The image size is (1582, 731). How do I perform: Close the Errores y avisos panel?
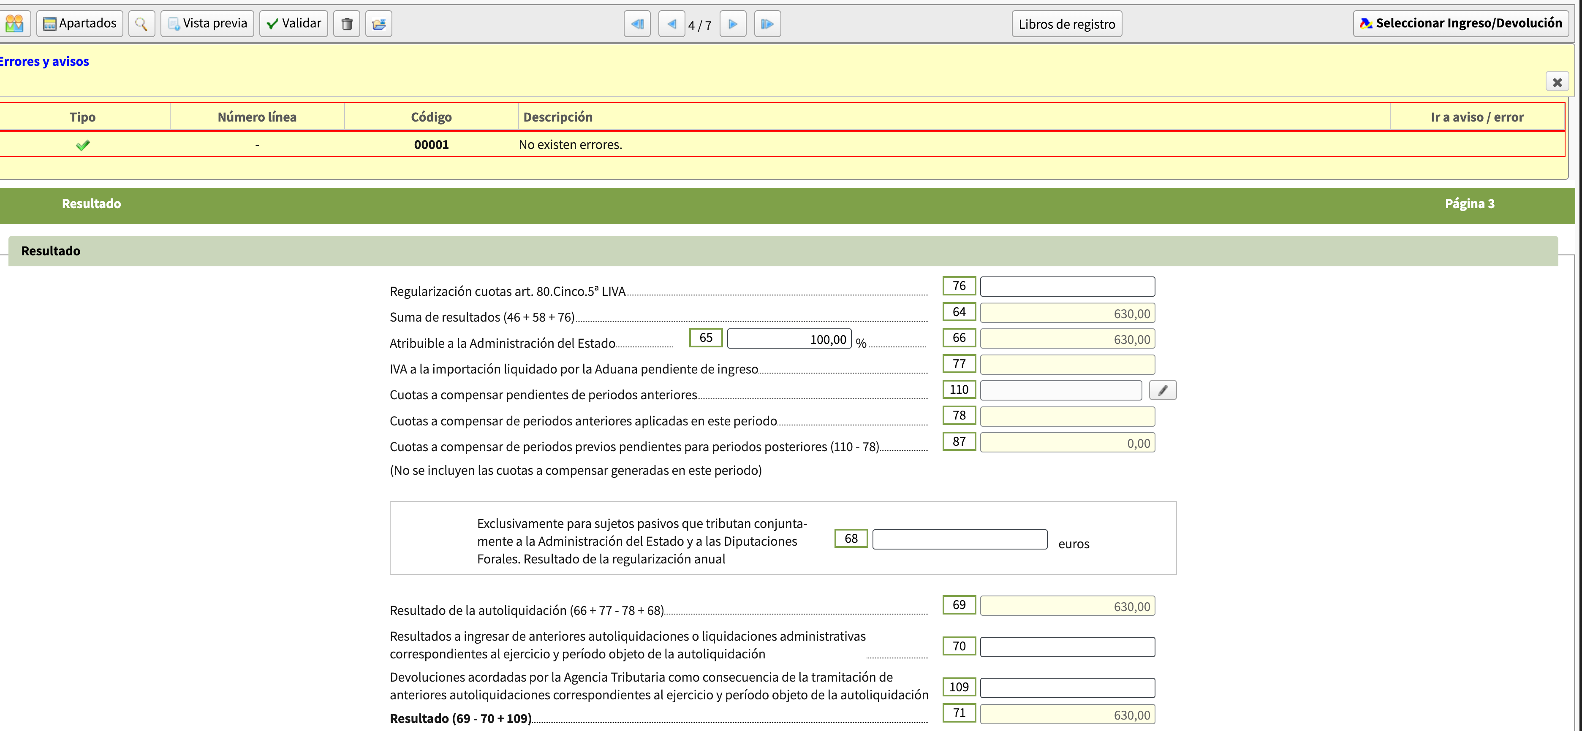point(1557,81)
